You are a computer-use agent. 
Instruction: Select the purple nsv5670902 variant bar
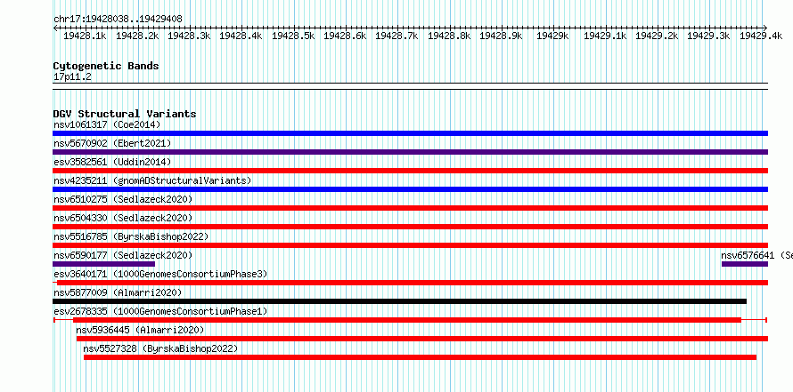pos(410,152)
